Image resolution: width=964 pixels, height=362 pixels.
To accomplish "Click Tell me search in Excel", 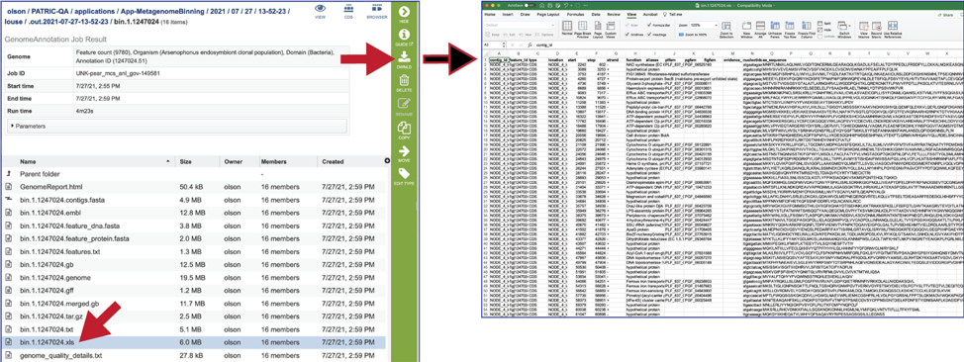I will 673,14.
